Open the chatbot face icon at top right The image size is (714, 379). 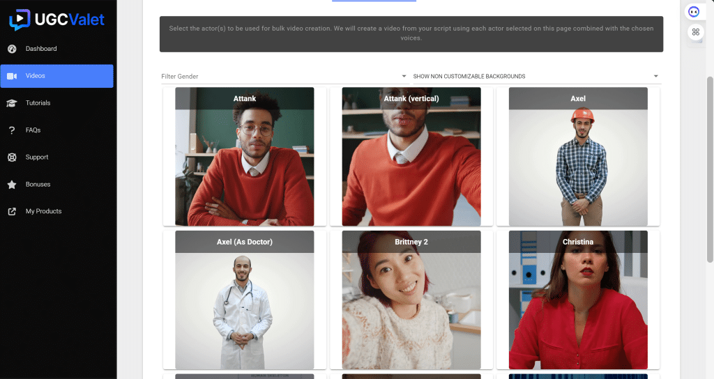[x=694, y=12]
